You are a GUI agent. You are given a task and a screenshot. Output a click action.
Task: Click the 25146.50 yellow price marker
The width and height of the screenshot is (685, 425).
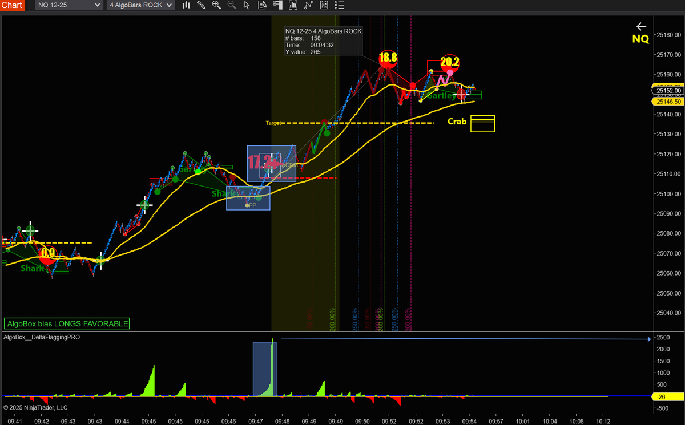[x=668, y=101]
